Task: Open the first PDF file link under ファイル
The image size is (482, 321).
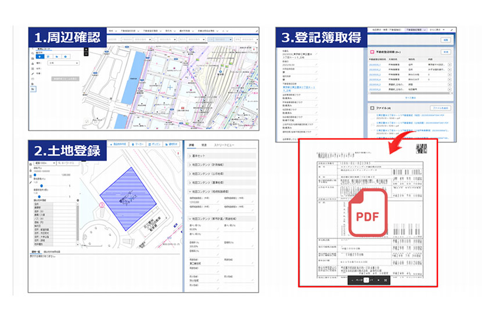Action: tap(411, 115)
